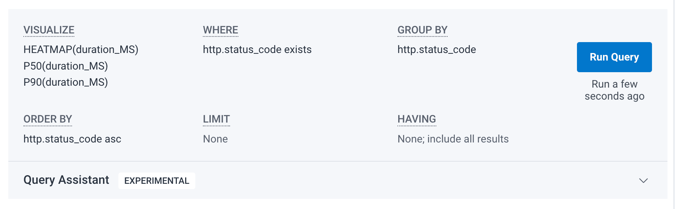Click the EXPERIMENTAL badge
The image size is (675, 209).
156,181
